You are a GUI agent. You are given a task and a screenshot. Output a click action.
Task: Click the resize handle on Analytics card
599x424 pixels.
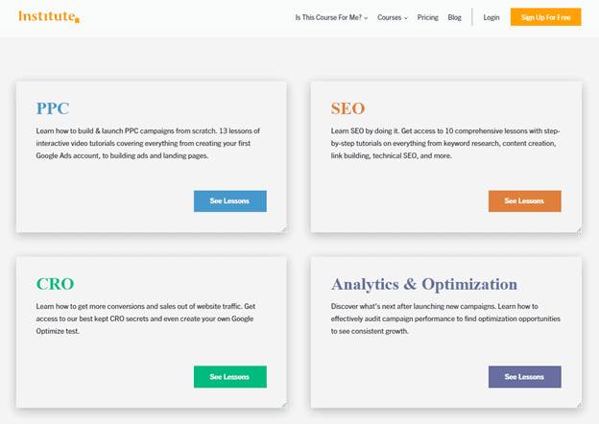click(x=579, y=405)
